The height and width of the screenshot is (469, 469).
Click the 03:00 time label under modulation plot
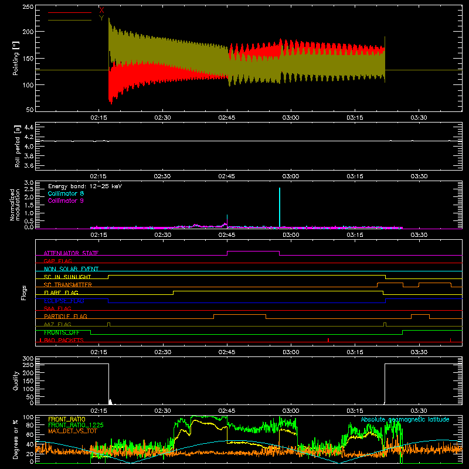(x=291, y=235)
